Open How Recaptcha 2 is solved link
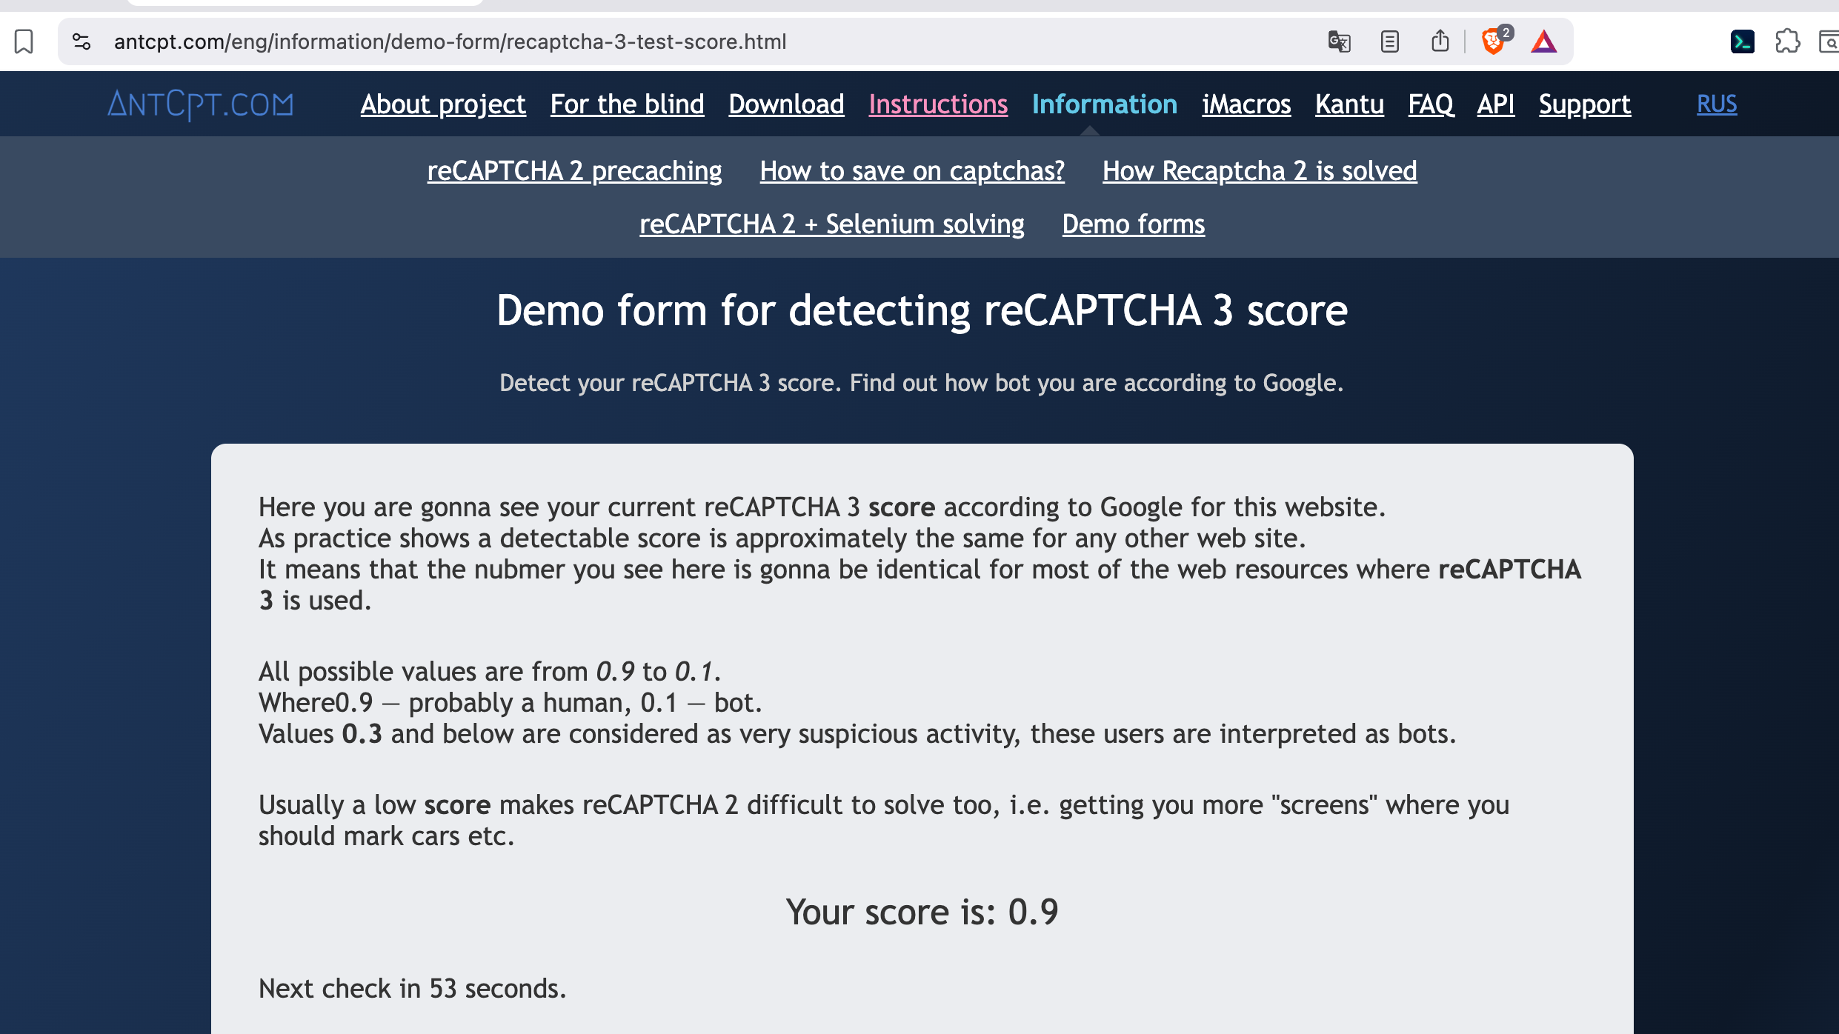This screenshot has width=1839, height=1034. pos(1260,171)
